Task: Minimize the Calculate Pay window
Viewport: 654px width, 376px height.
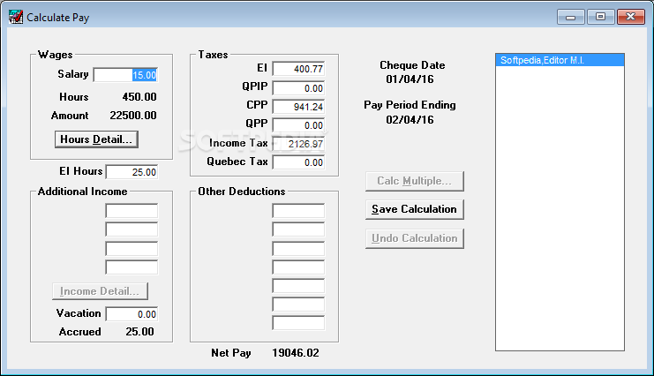Action: [571, 17]
